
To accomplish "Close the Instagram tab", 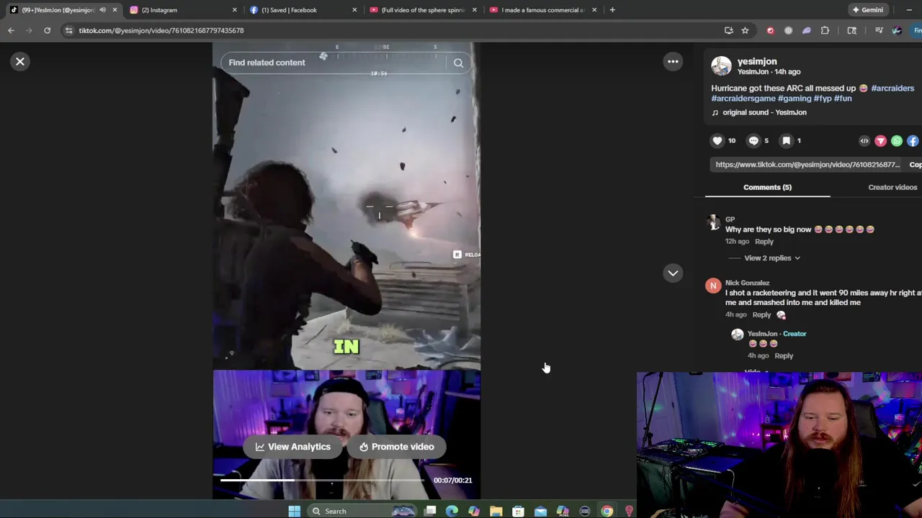I will pos(234,10).
